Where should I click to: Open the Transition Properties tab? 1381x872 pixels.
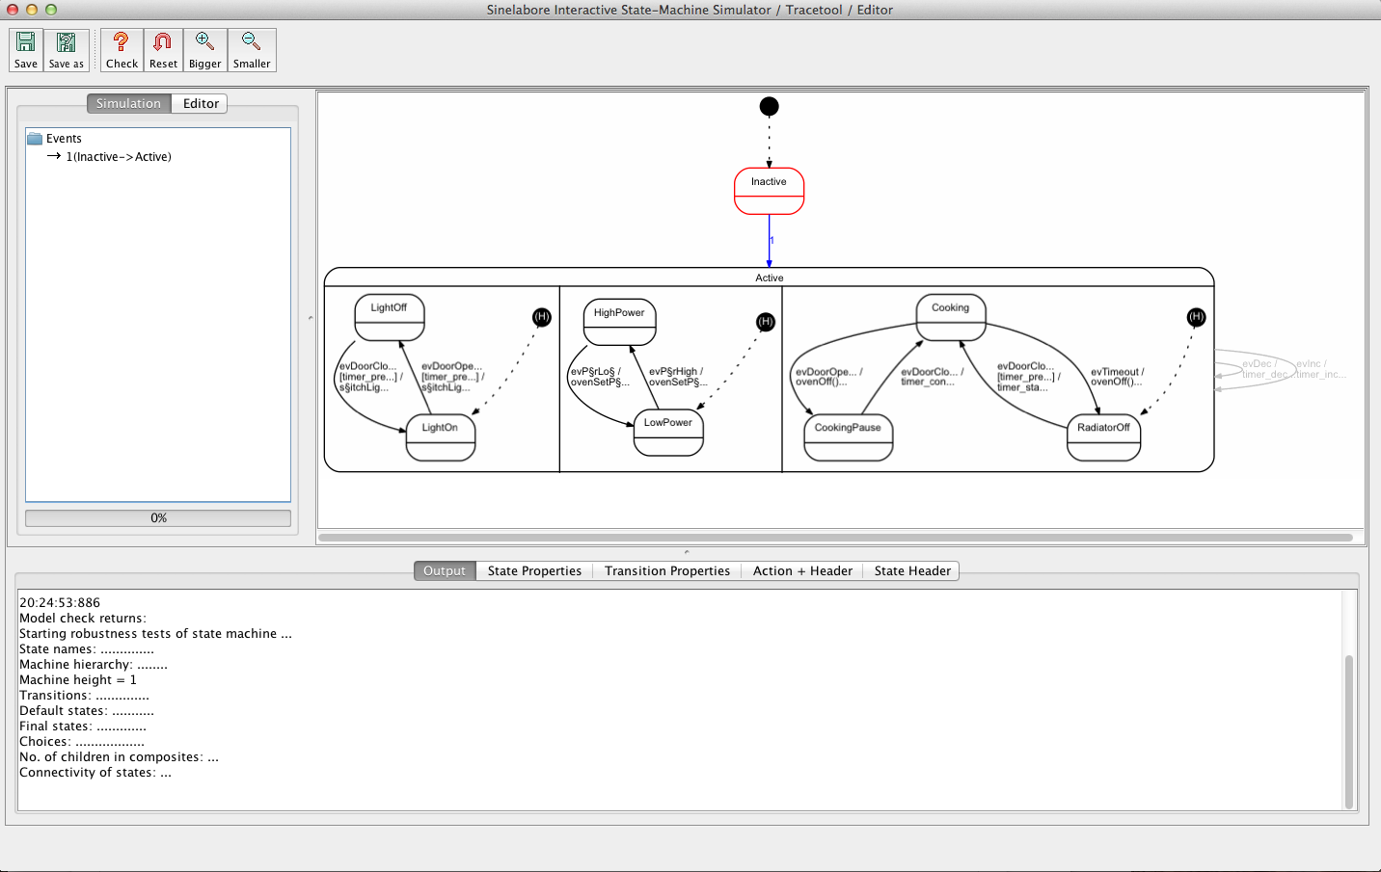pyautogui.click(x=666, y=571)
